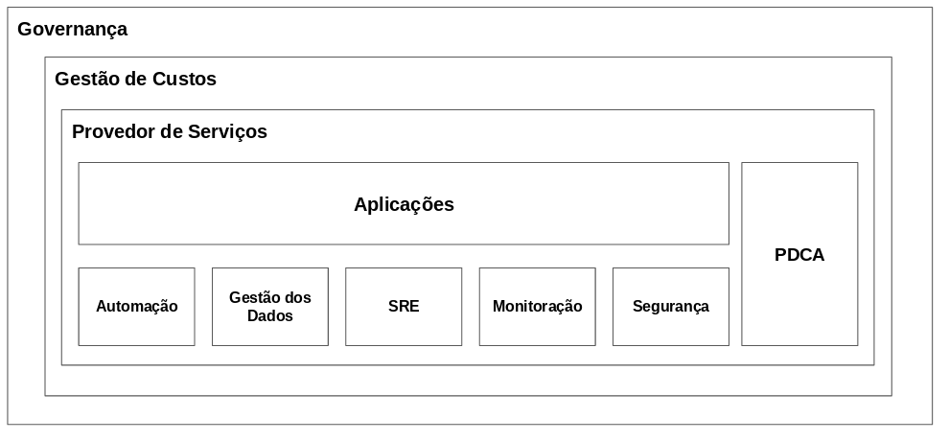Click empty strip below Provedor de Serviços frame
The height and width of the screenshot is (441, 949).
[x=468, y=381]
